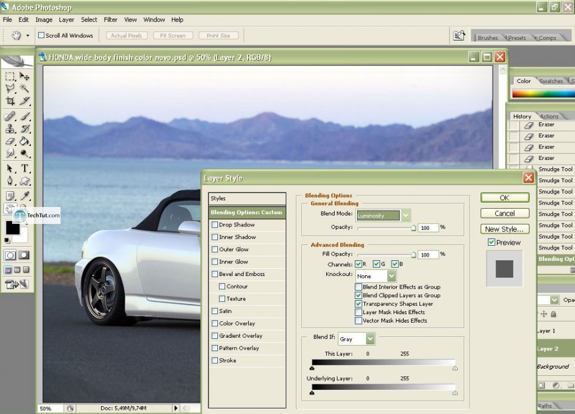Switch to Standard editing mode
The height and width of the screenshot is (414, 575).
coord(10,255)
